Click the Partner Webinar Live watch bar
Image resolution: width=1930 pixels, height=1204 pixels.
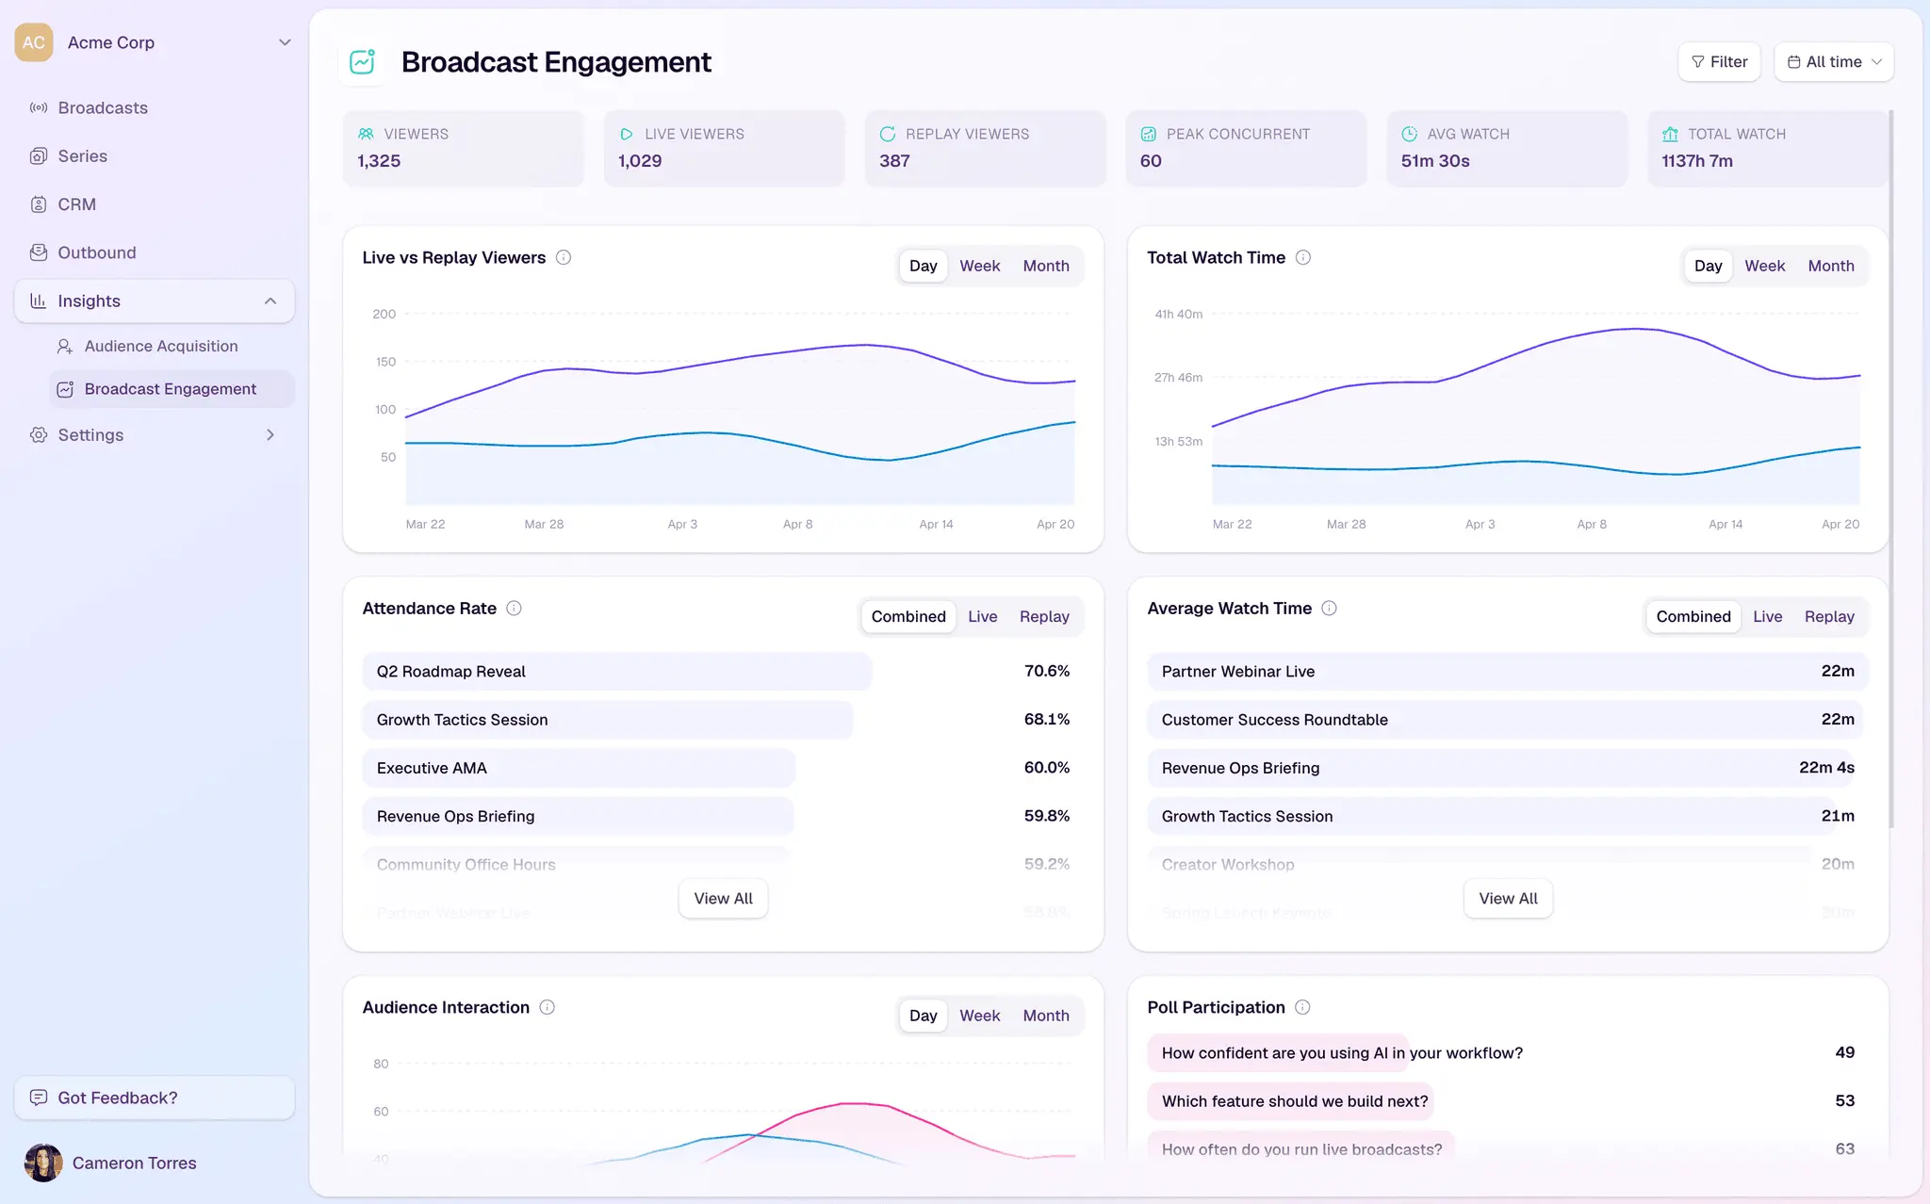(1508, 672)
